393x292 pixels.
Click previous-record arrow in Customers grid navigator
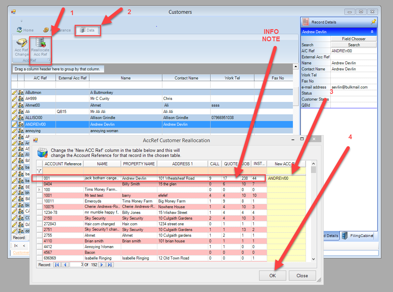(x=24, y=245)
